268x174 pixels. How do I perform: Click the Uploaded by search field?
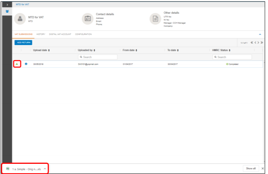pyautogui.click(x=98, y=57)
